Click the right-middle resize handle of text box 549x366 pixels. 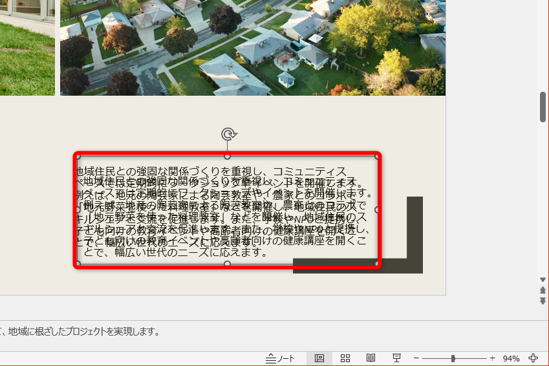pos(377,210)
